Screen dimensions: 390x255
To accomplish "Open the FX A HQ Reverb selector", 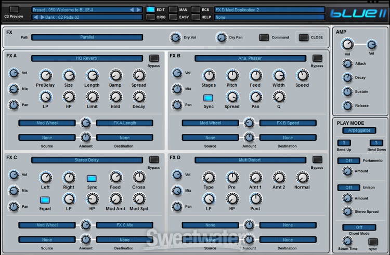I will pyautogui.click(x=87, y=58).
